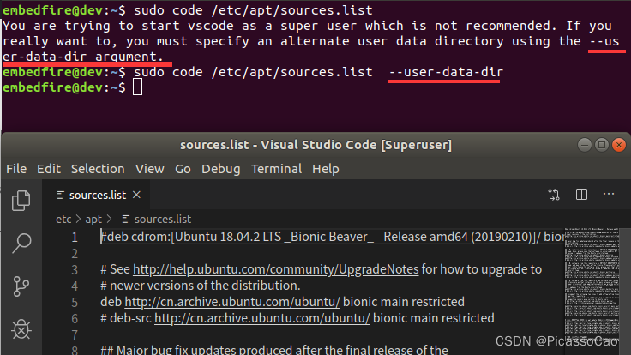Open the Go menu
This screenshot has height=355, width=631.
pos(183,169)
